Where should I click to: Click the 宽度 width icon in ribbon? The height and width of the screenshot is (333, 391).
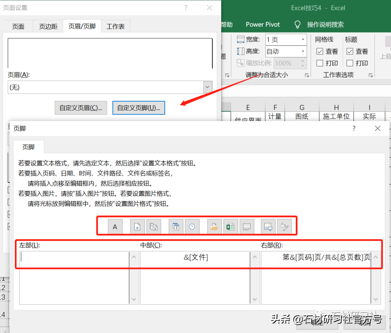[x=241, y=39]
